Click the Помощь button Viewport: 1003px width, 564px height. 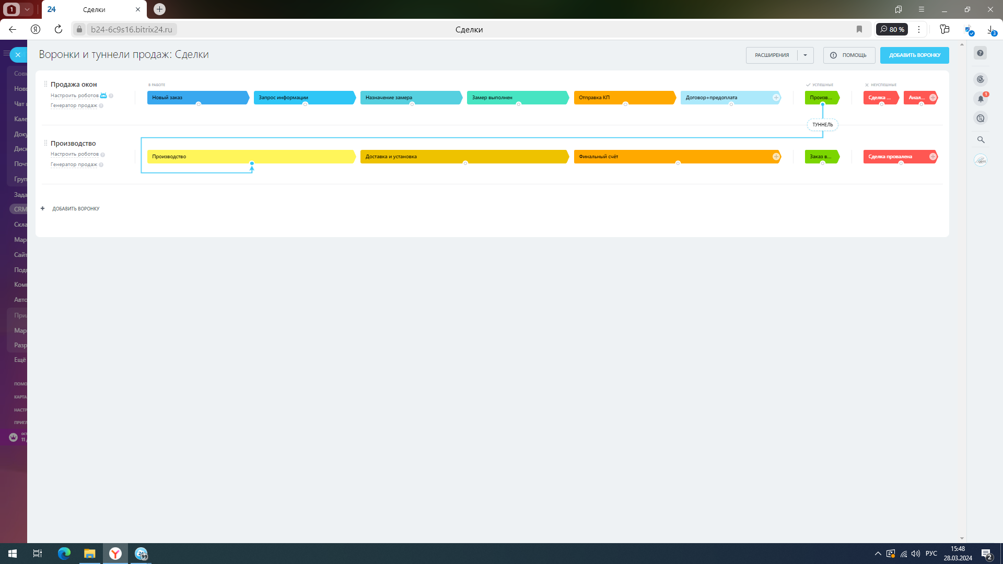tap(849, 55)
